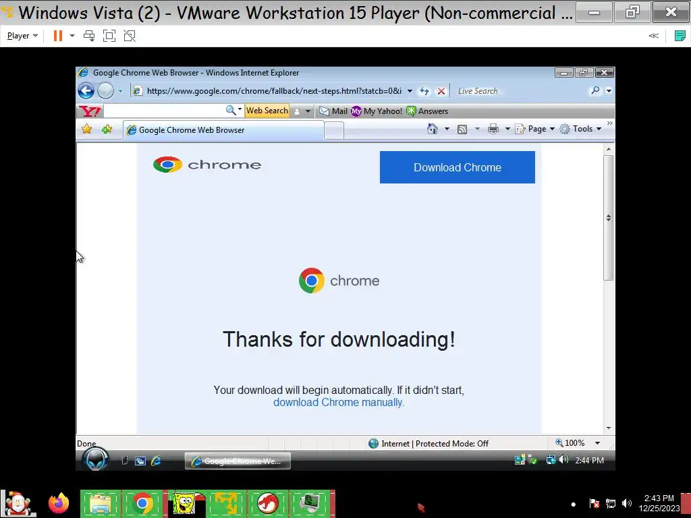This screenshot has height=518, width=691.
Task: Click Switch Between Windows quick launch icon
Action: pyautogui.click(x=140, y=461)
